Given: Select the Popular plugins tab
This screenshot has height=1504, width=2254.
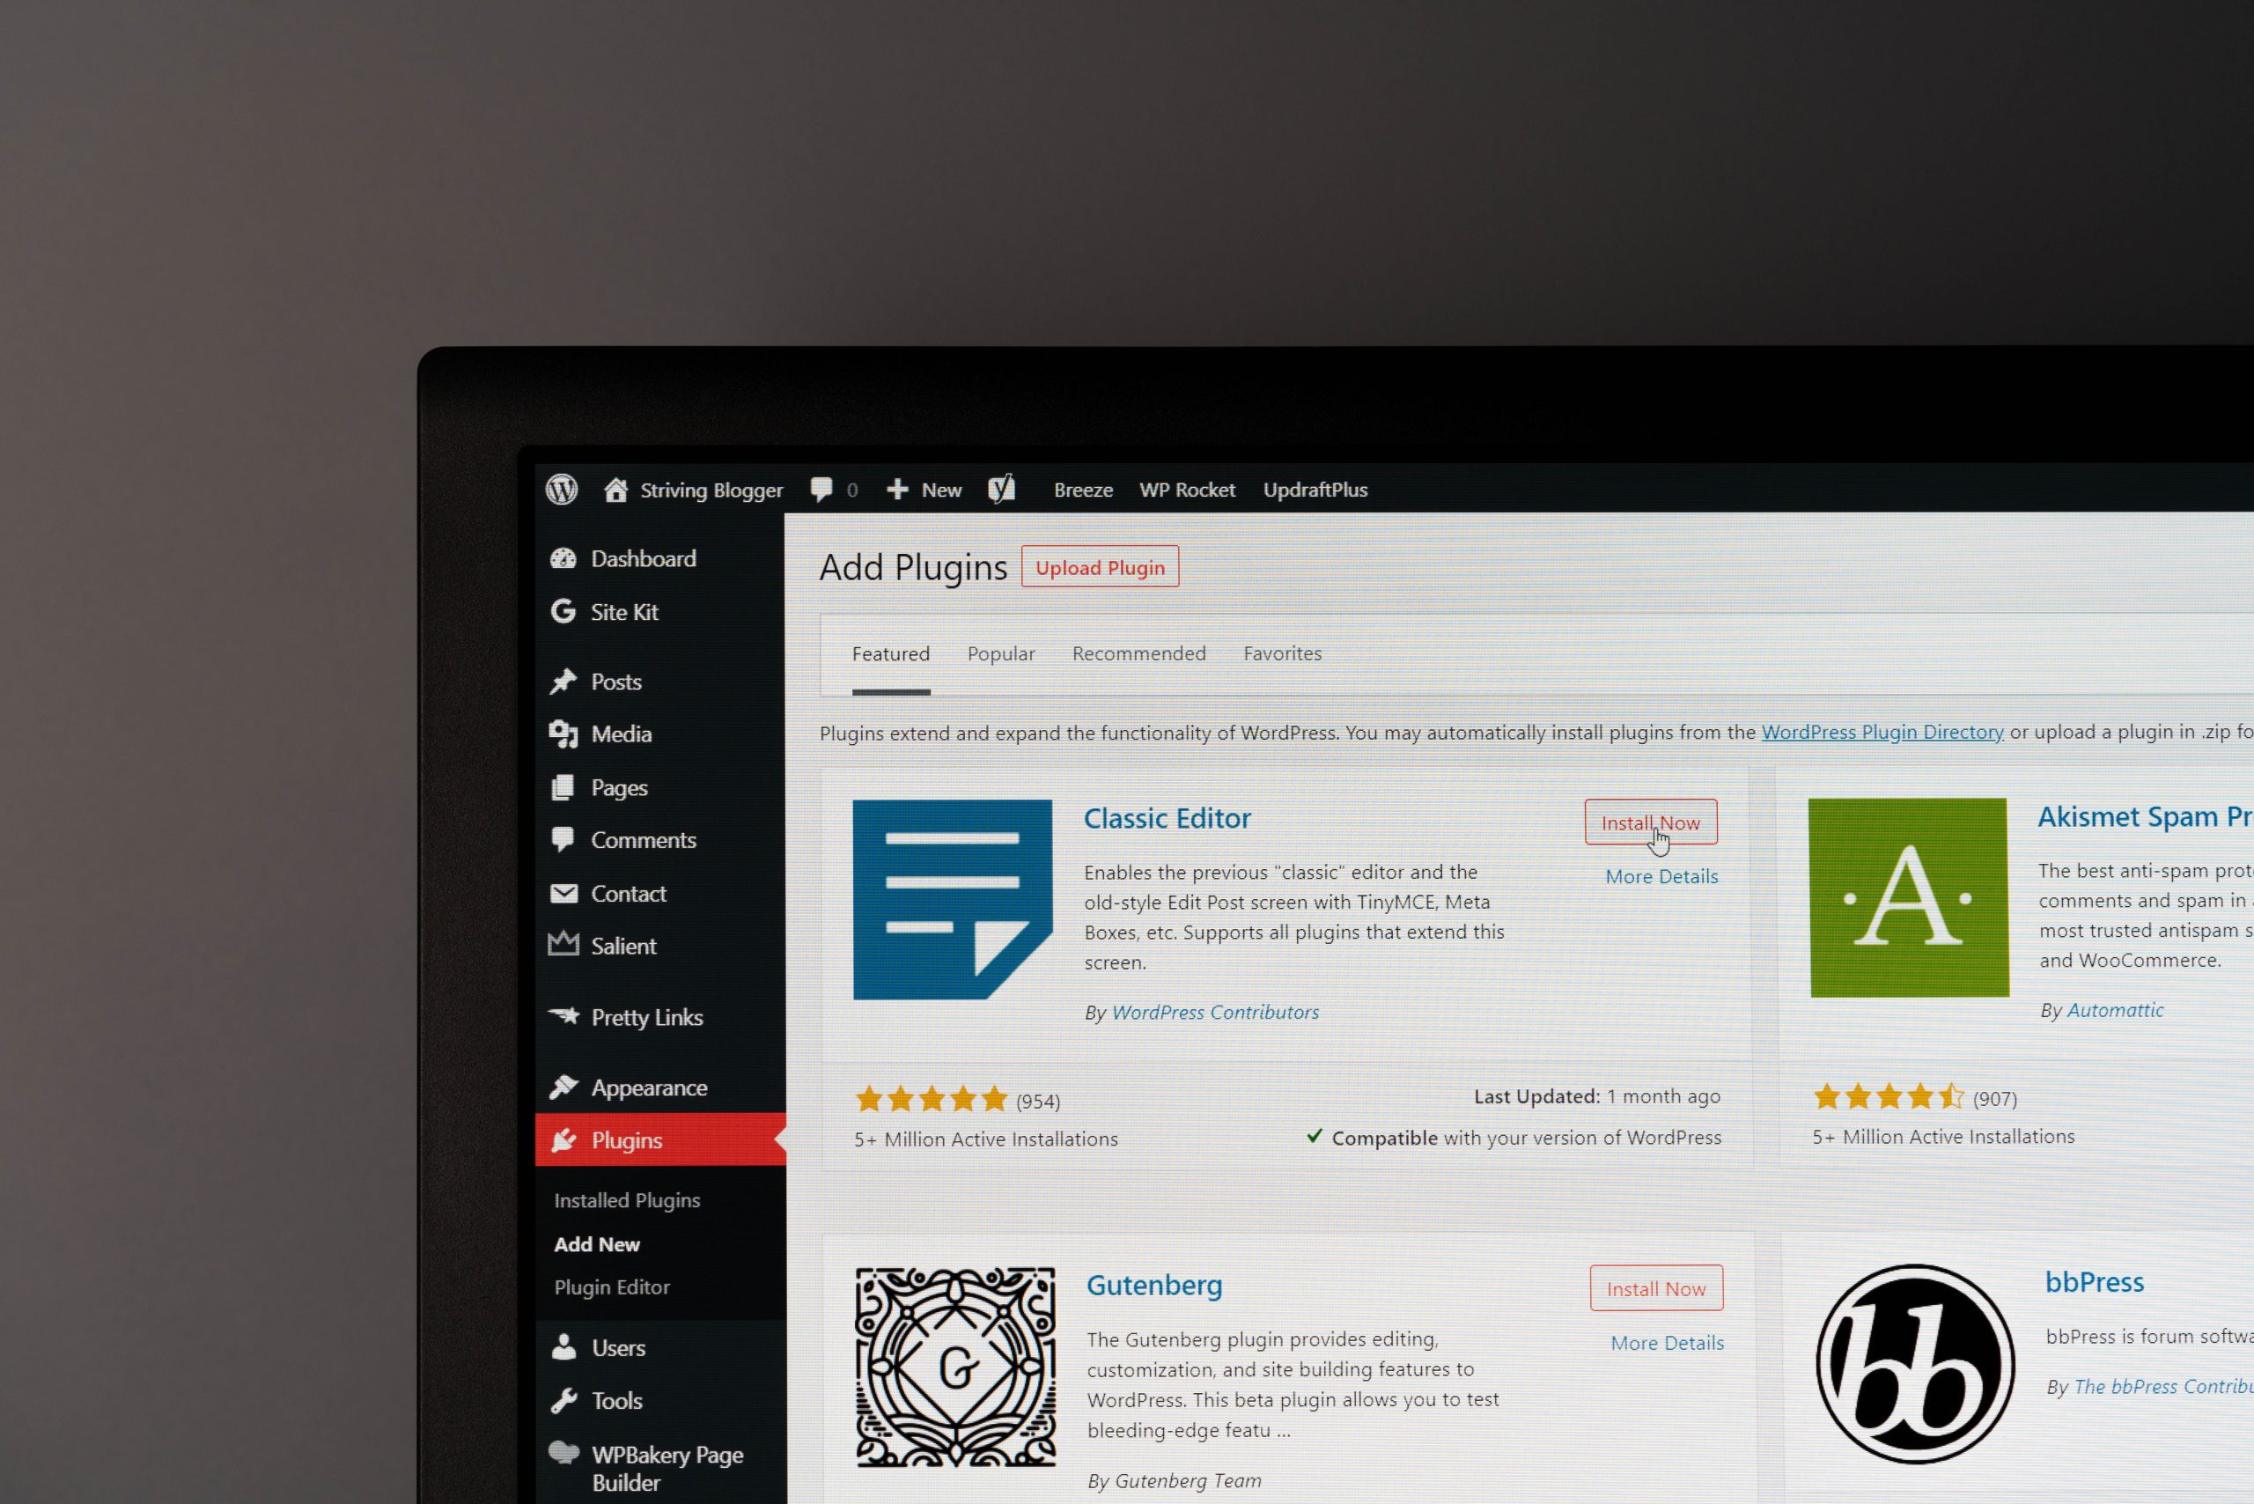Looking at the screenshot, I should pos(1002,653).
